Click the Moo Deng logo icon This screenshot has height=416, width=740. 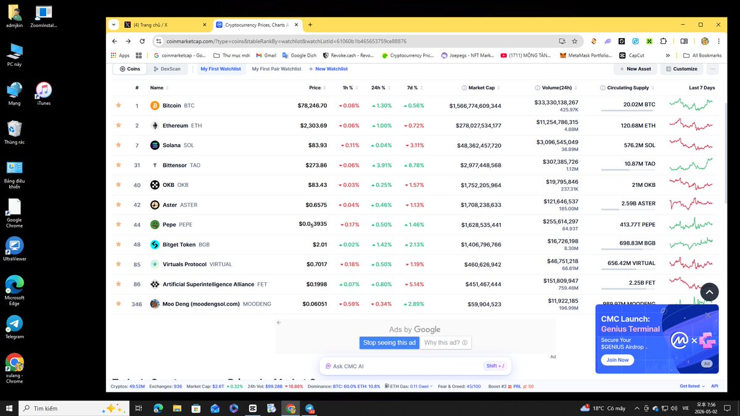(155, 304)
